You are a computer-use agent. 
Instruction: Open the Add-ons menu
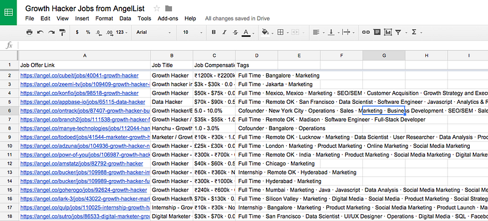168,18
